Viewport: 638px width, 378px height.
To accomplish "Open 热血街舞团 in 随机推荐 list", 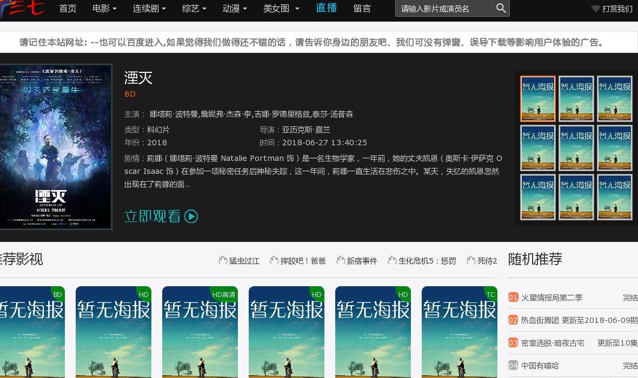I will (540, 320).
